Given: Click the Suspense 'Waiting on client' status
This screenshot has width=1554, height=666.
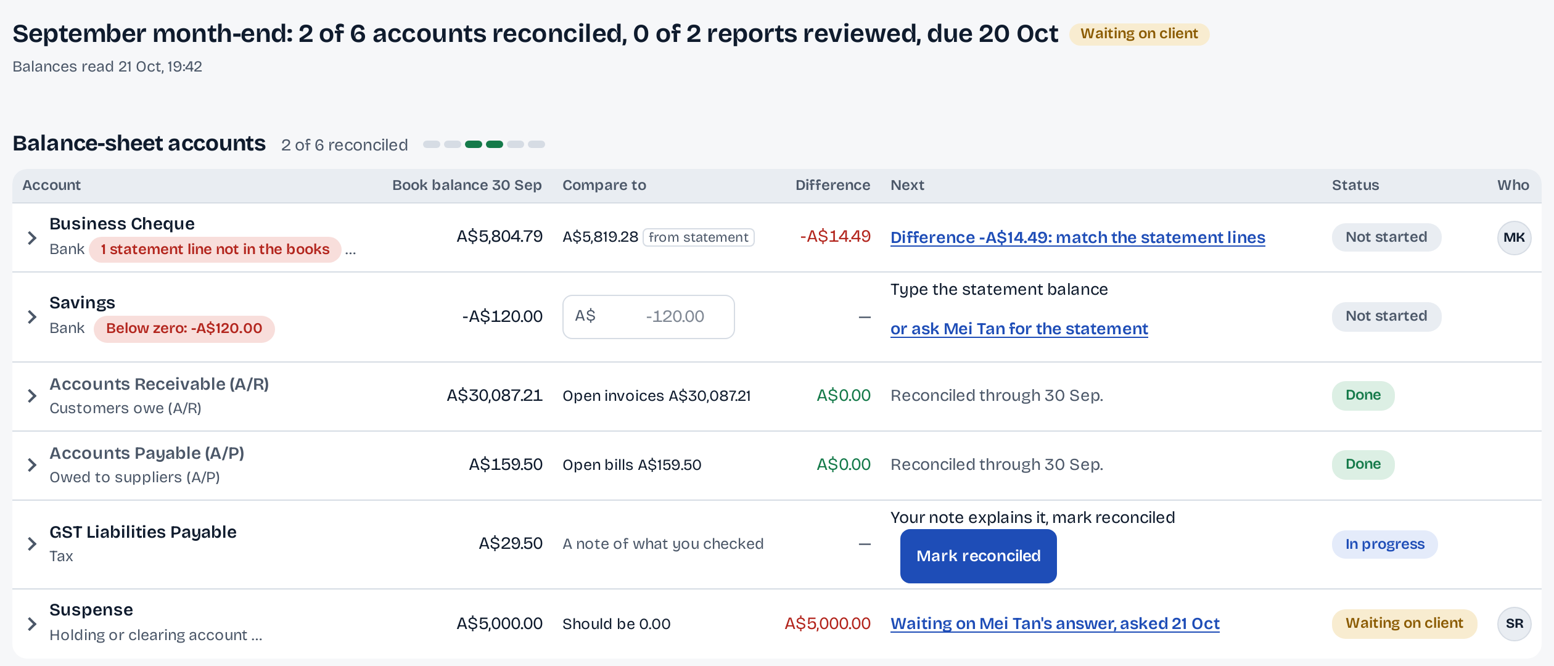Looking at the screenshot, I should pos(1404,623).
